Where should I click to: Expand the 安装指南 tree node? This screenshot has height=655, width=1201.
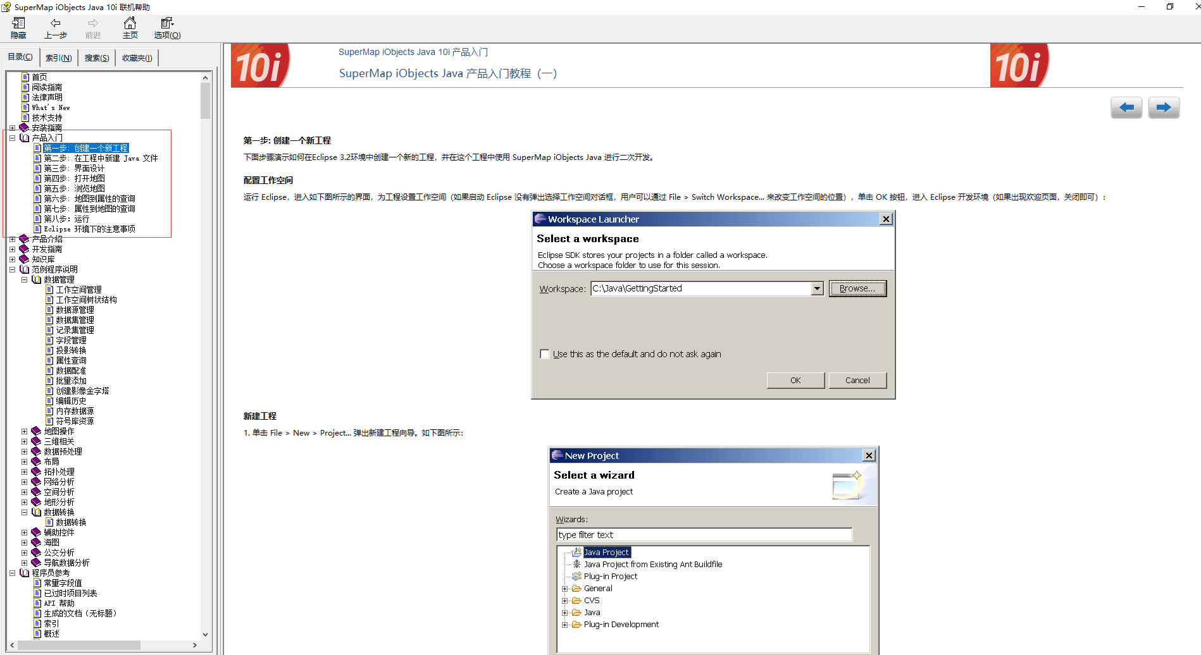click(12, 128)
